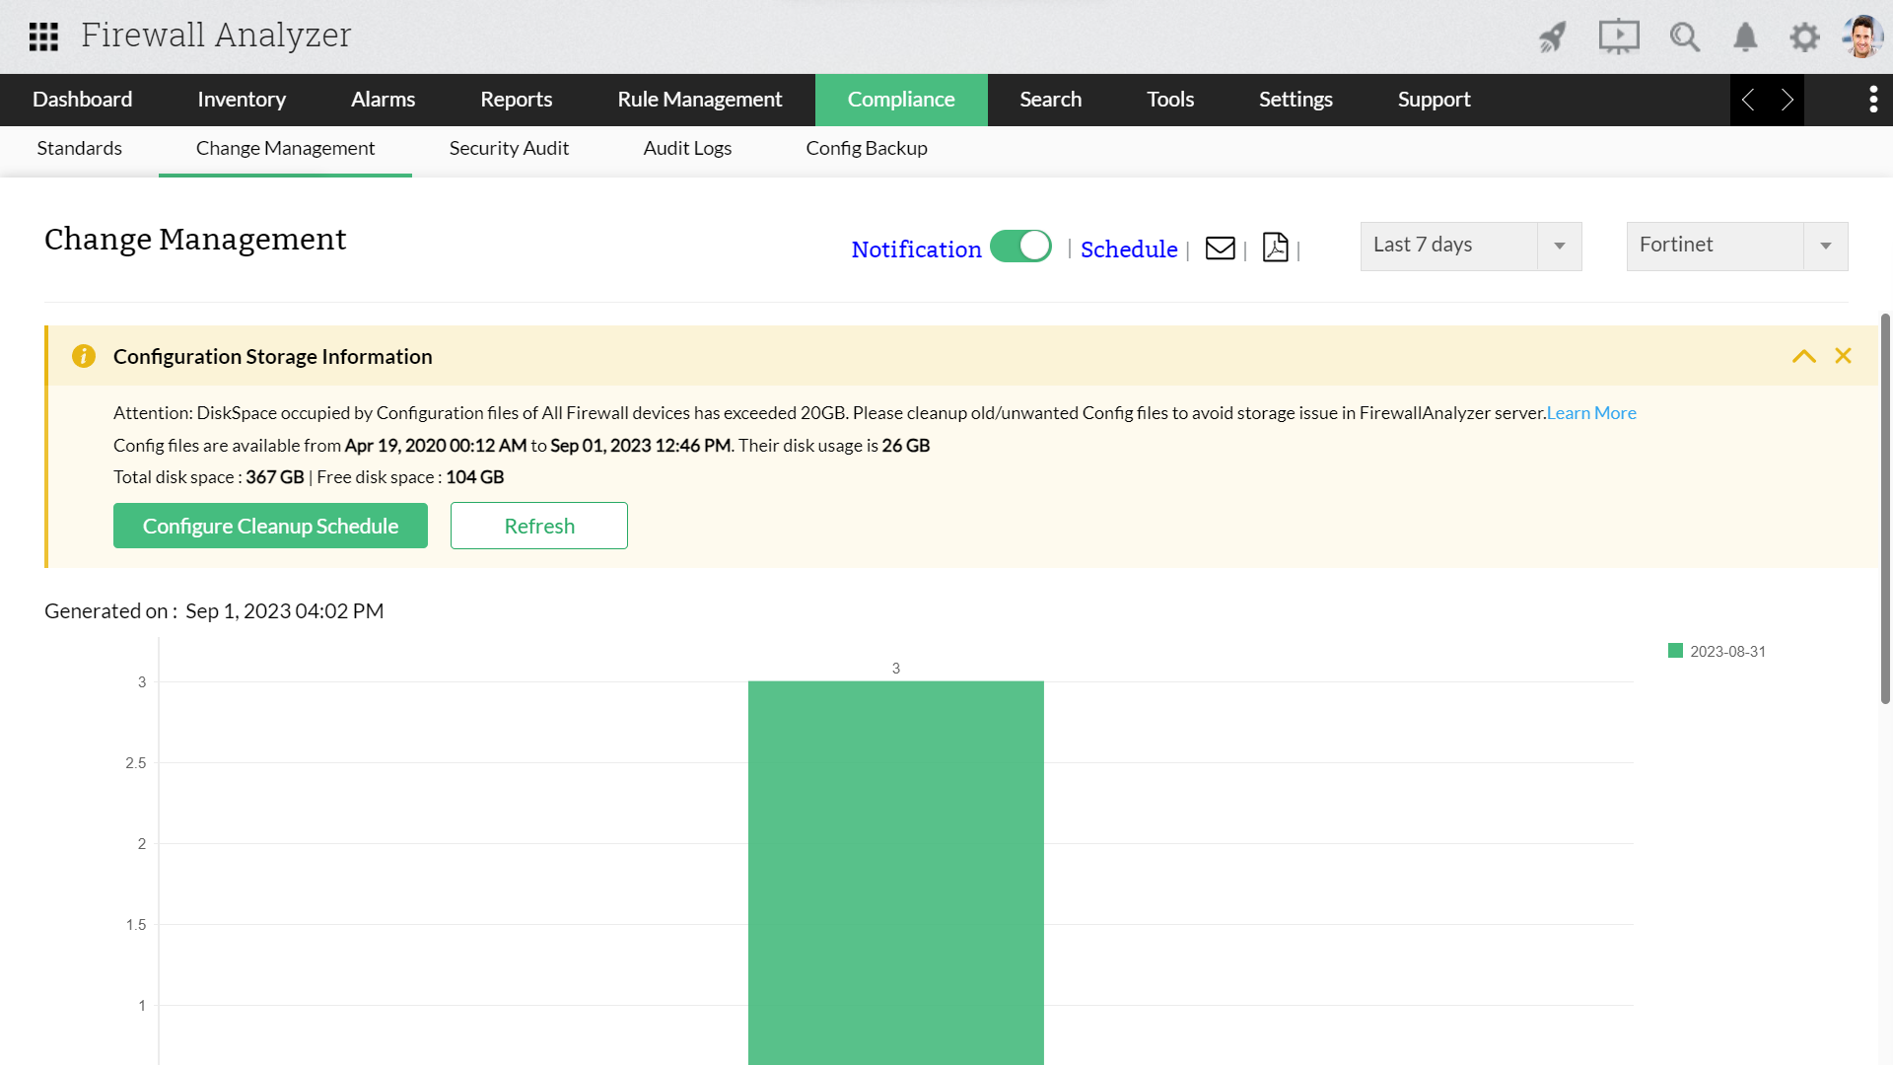Open the Rule Management menu
This screenshot has width=1893, height=1065.
coord(699,99)
